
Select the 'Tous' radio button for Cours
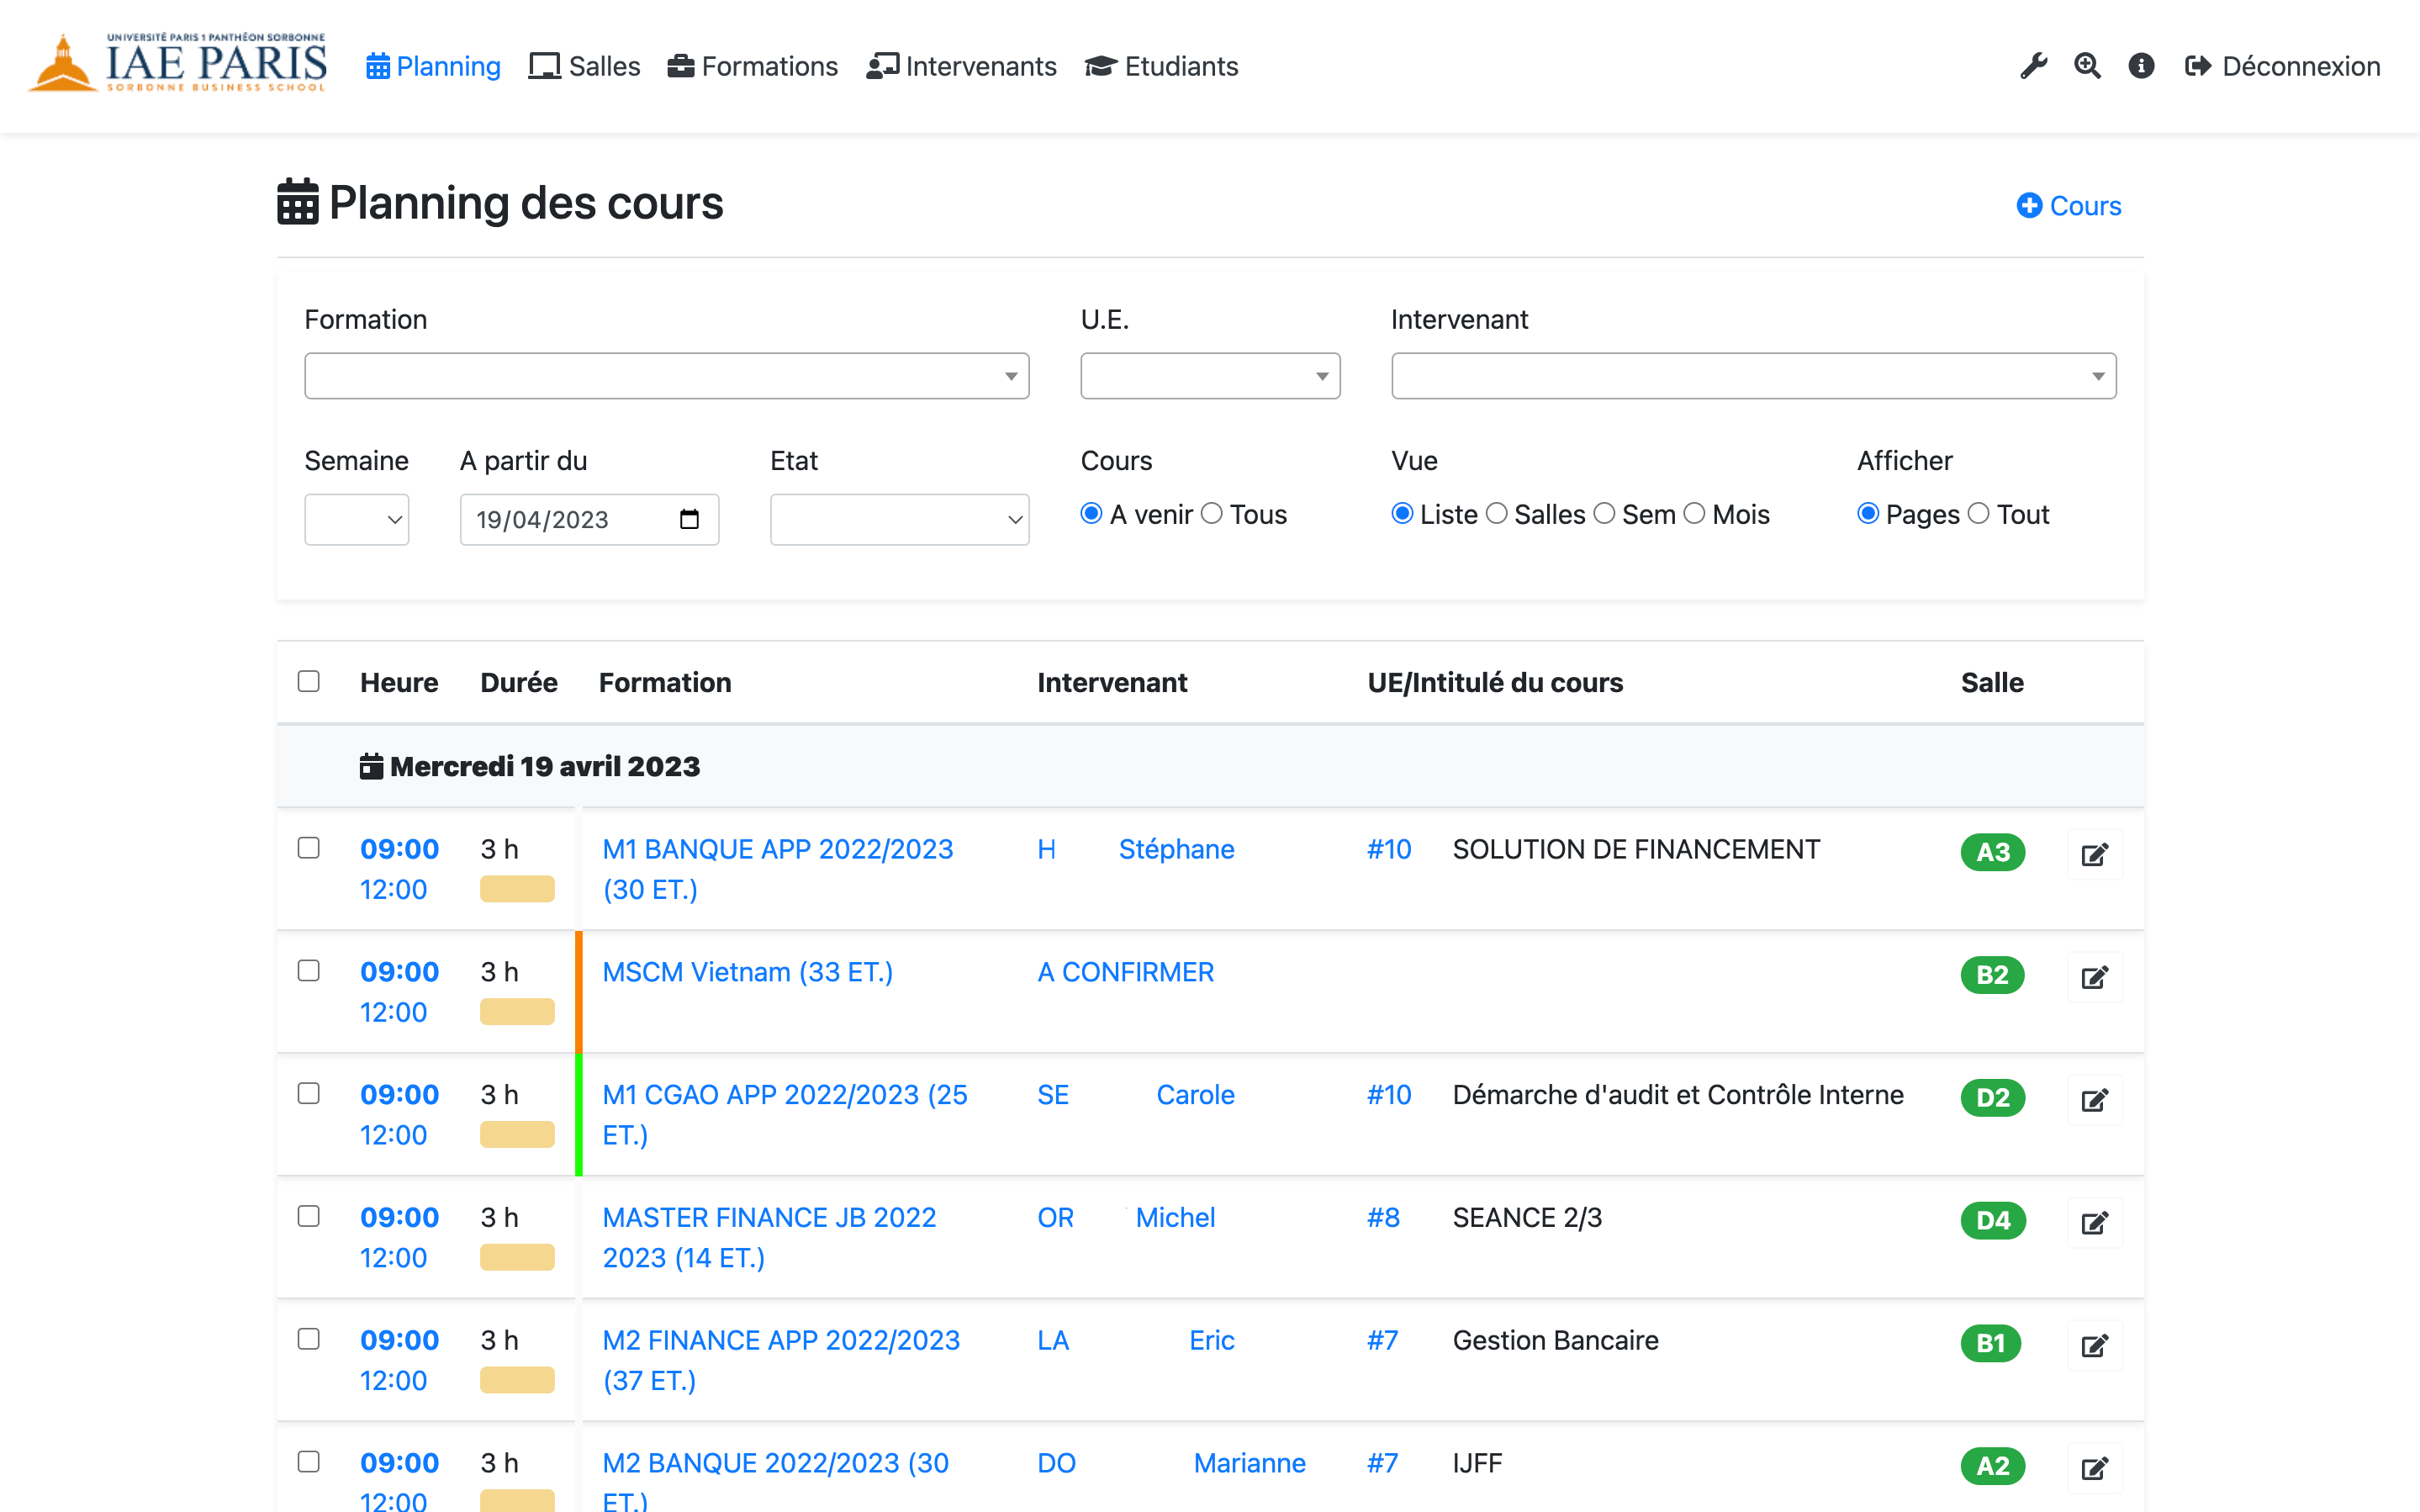pyautogui.click(x=1212, y=514)
